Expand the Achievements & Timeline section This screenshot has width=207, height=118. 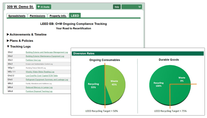click(27, 35)
